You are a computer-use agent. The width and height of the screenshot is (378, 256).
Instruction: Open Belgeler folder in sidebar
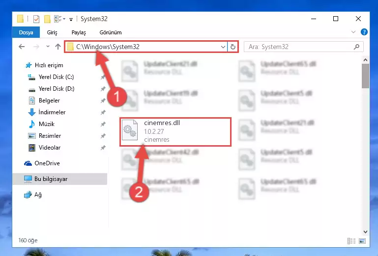tap(49, 101)
